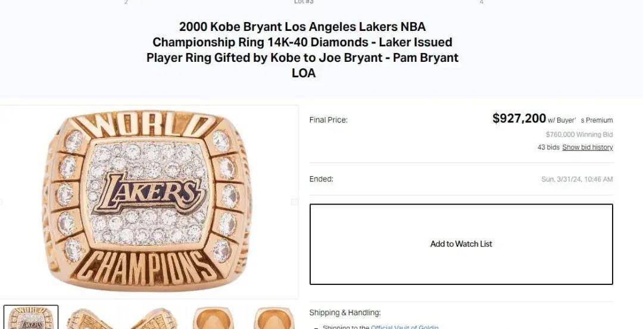Select the third ring side-view thumbnail

pos(154,318)
